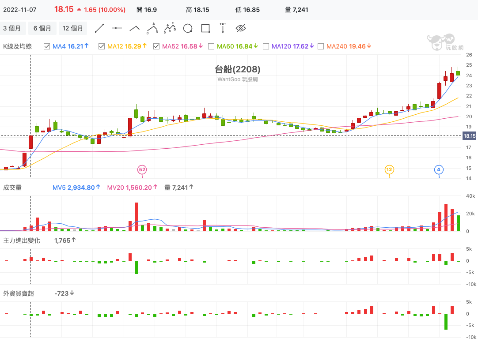Viewport: 478px width, 342px height.
Task: Uncheck the MA4 moving average checkbox
Action: (47, 46)
